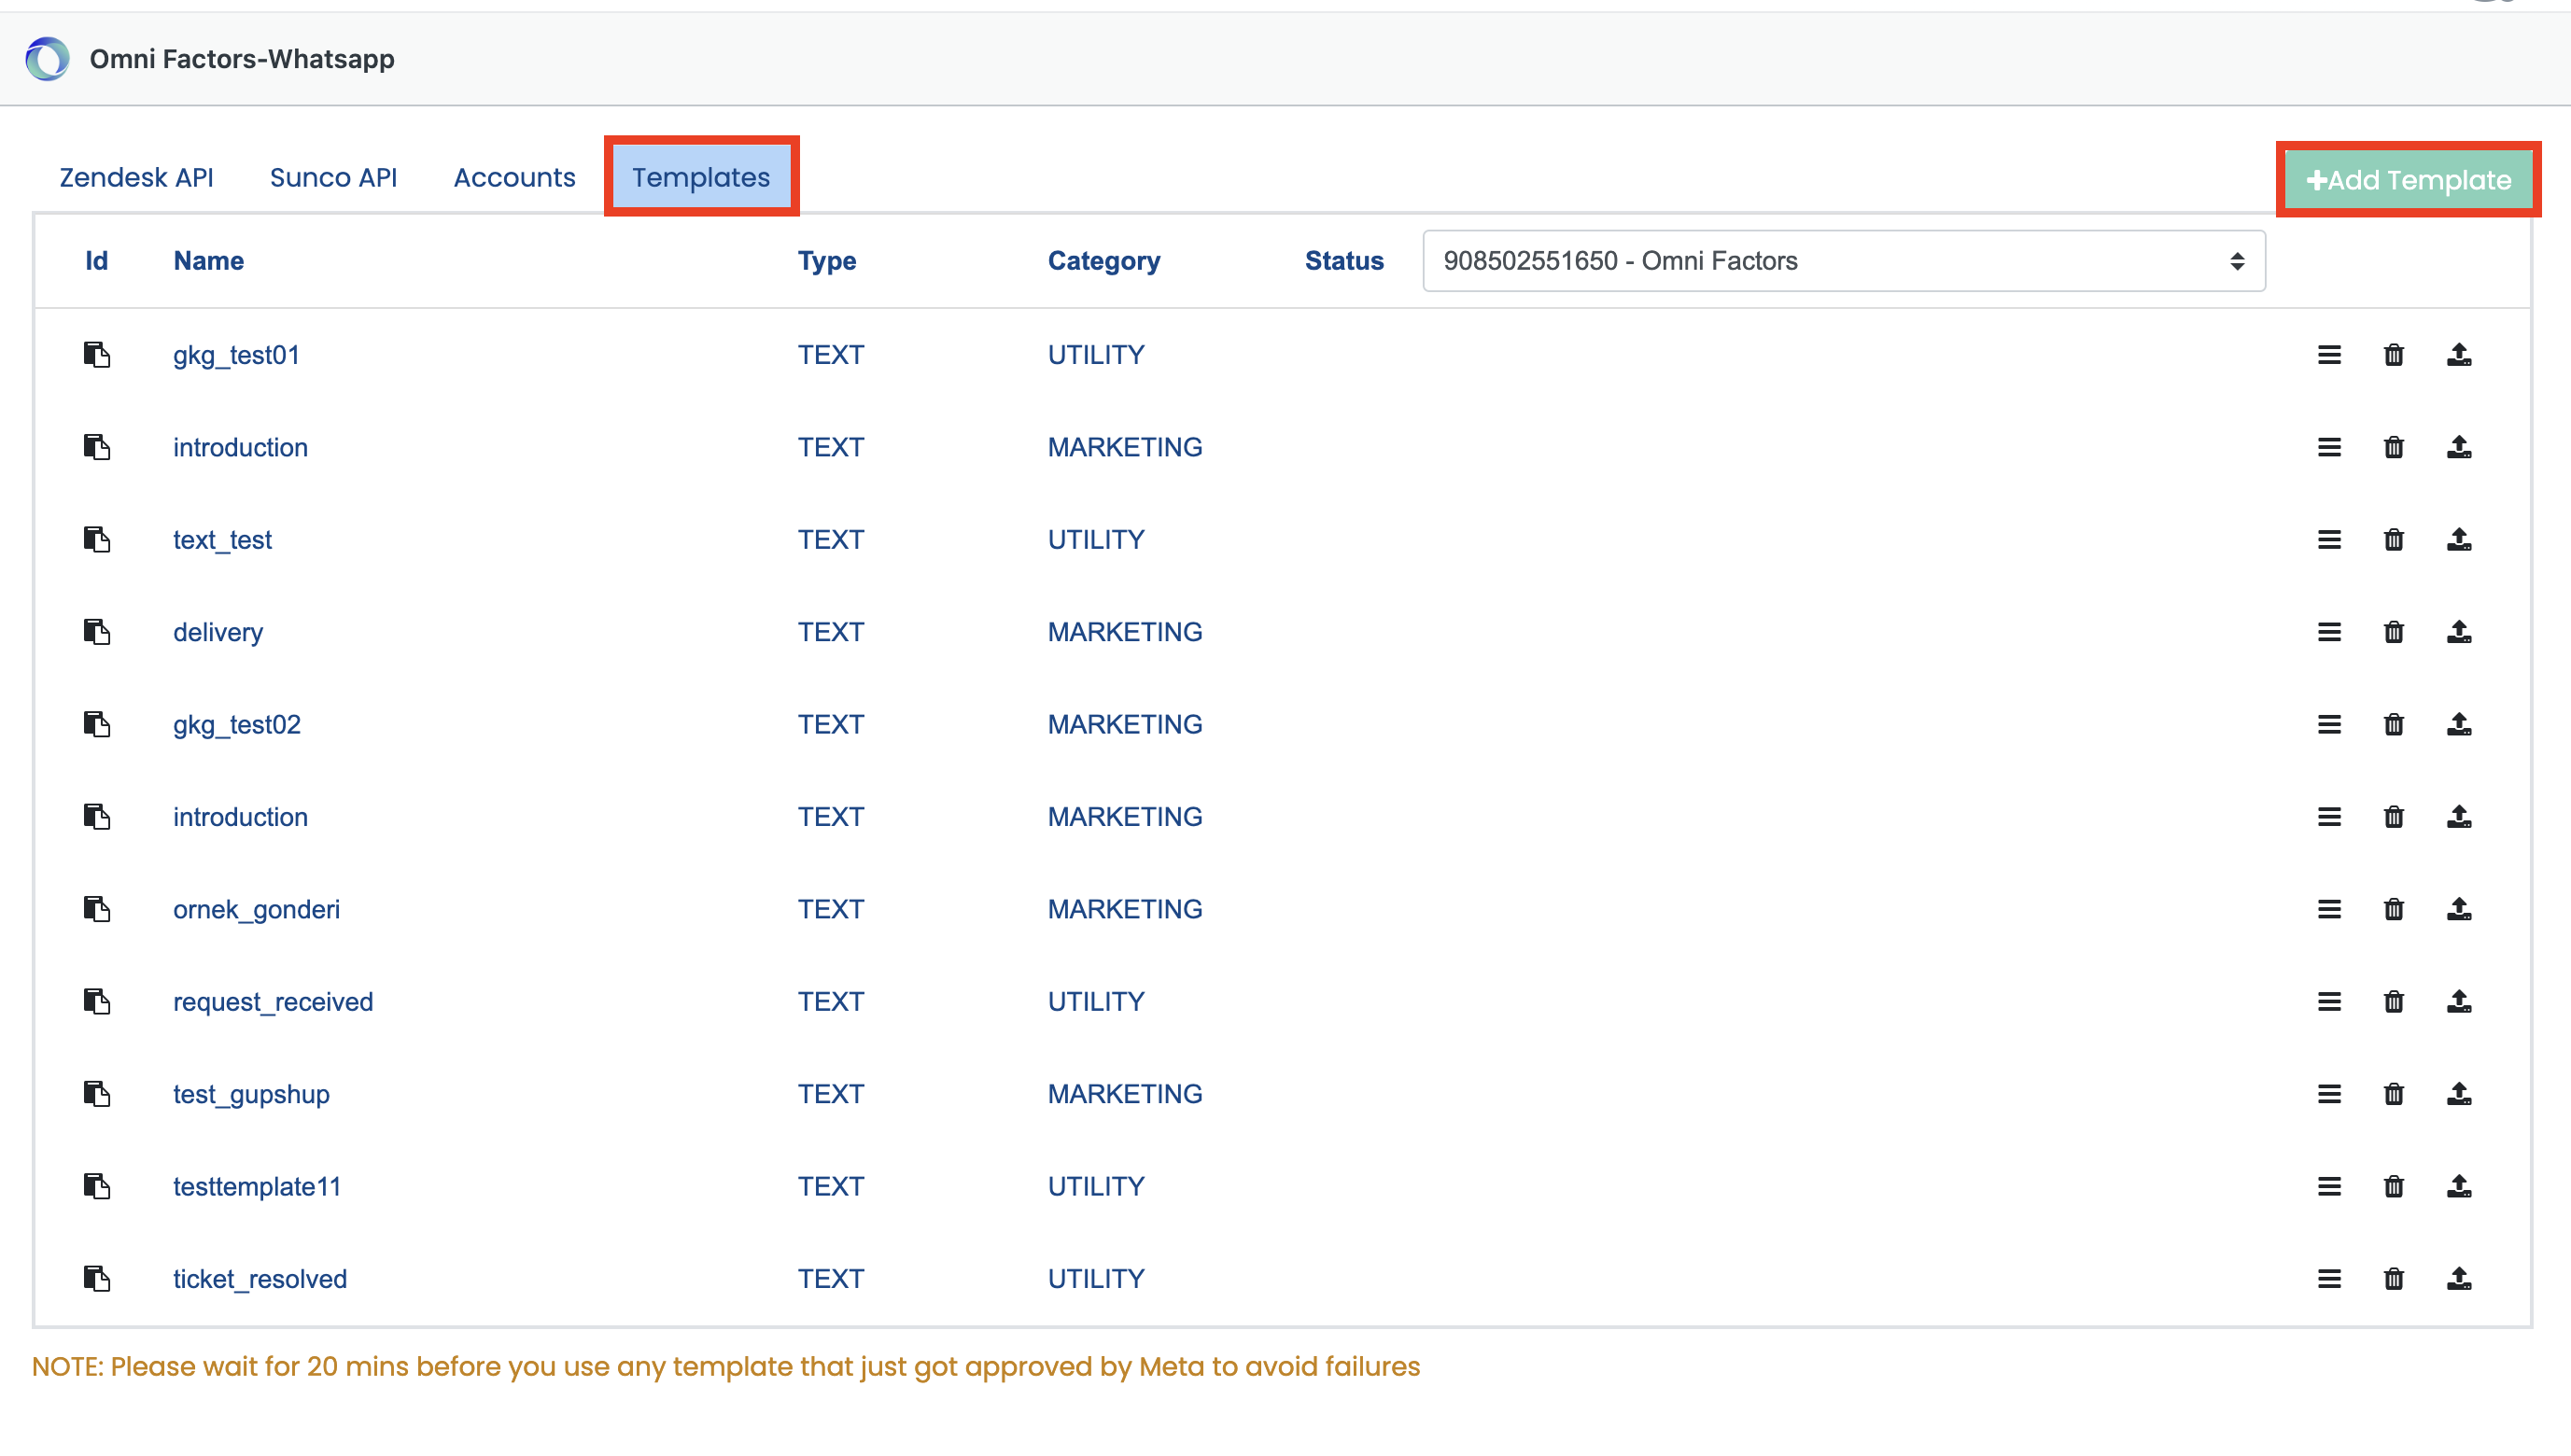Viewport: 2571px width, 1456px height.
Task: Open details menu for ticket_resolved
Action: click(x=2329, y=1279)
